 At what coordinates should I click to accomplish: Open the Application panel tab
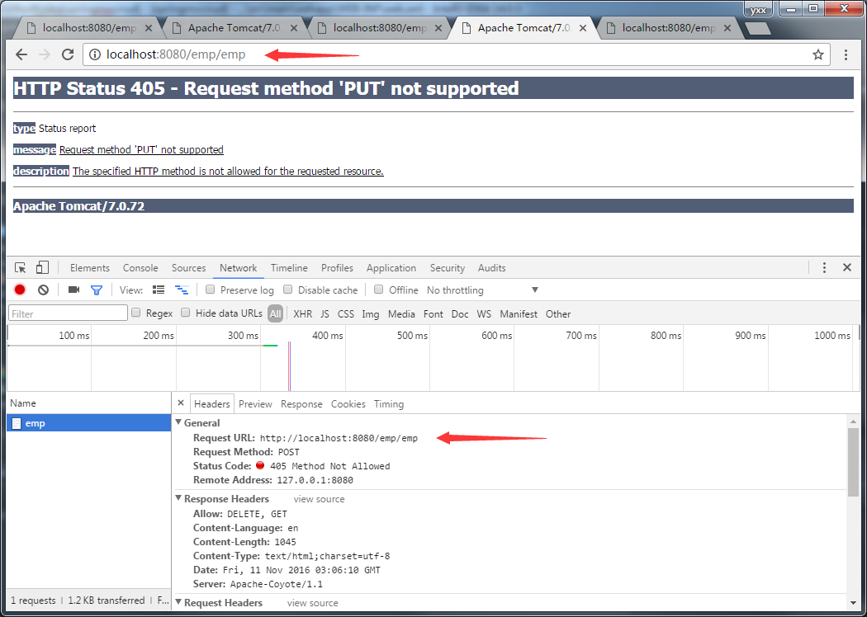click(x=391, y=268)
